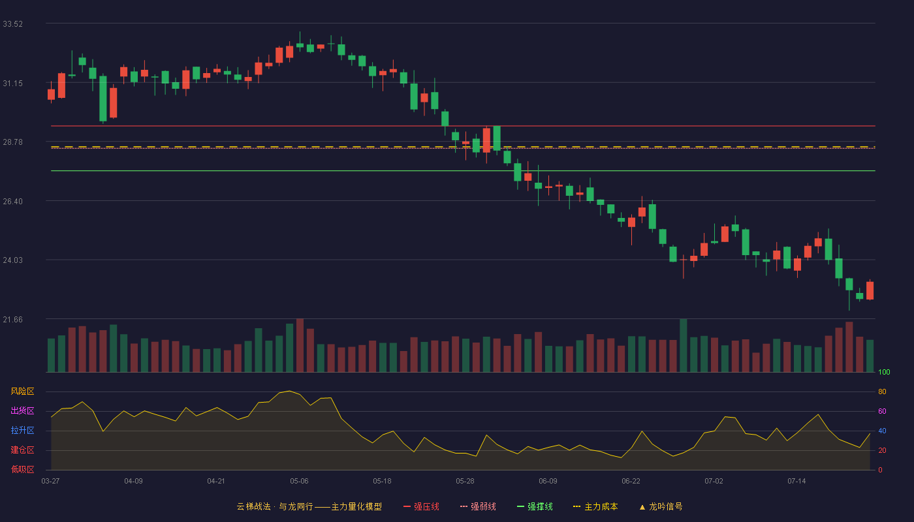Click the 低吸区 zone label
The width and height of the screenshot is (914, 522).
pos(22,469)
